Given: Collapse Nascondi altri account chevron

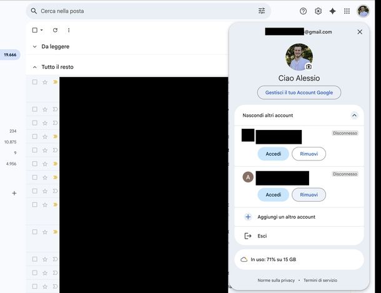Looking at the screenshot, I should pos(354,116).
